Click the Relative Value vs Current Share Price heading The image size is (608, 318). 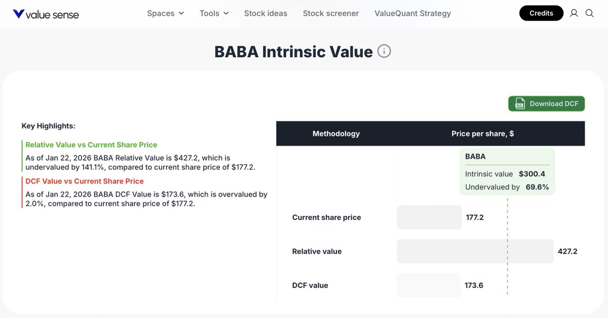pos(91,144)
